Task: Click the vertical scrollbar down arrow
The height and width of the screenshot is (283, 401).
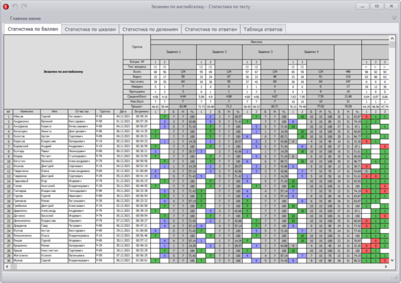Action: 392,260
